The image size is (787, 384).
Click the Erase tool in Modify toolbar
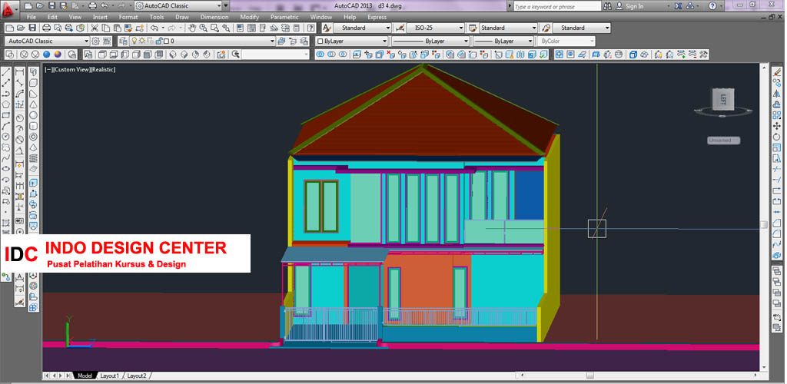[778, 71]
